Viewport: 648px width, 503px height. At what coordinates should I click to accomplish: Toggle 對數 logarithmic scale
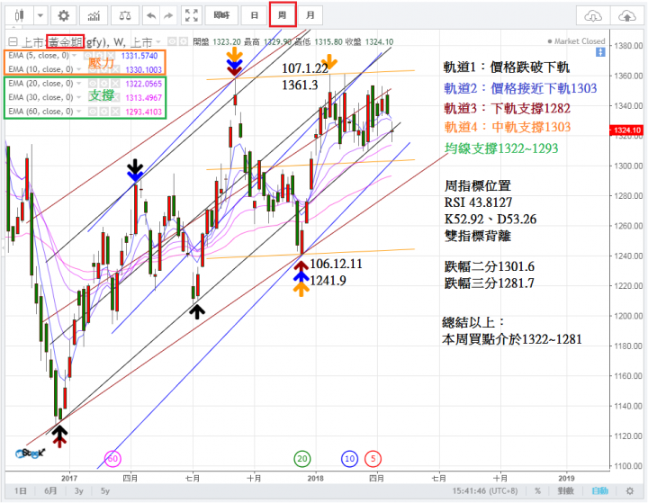coord(565,490)
